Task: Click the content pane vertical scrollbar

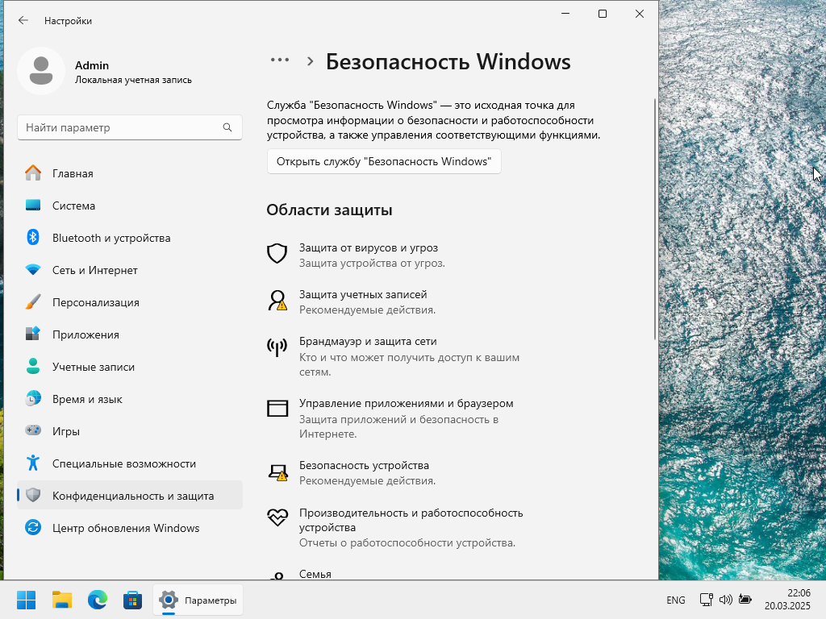Action: coord(655,218)
